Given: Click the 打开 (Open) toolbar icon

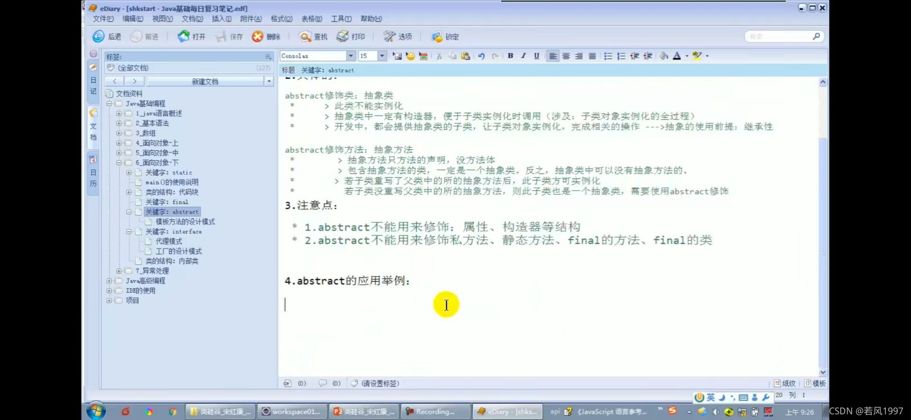Looking at the screenshot, I should tap(183, 37).
